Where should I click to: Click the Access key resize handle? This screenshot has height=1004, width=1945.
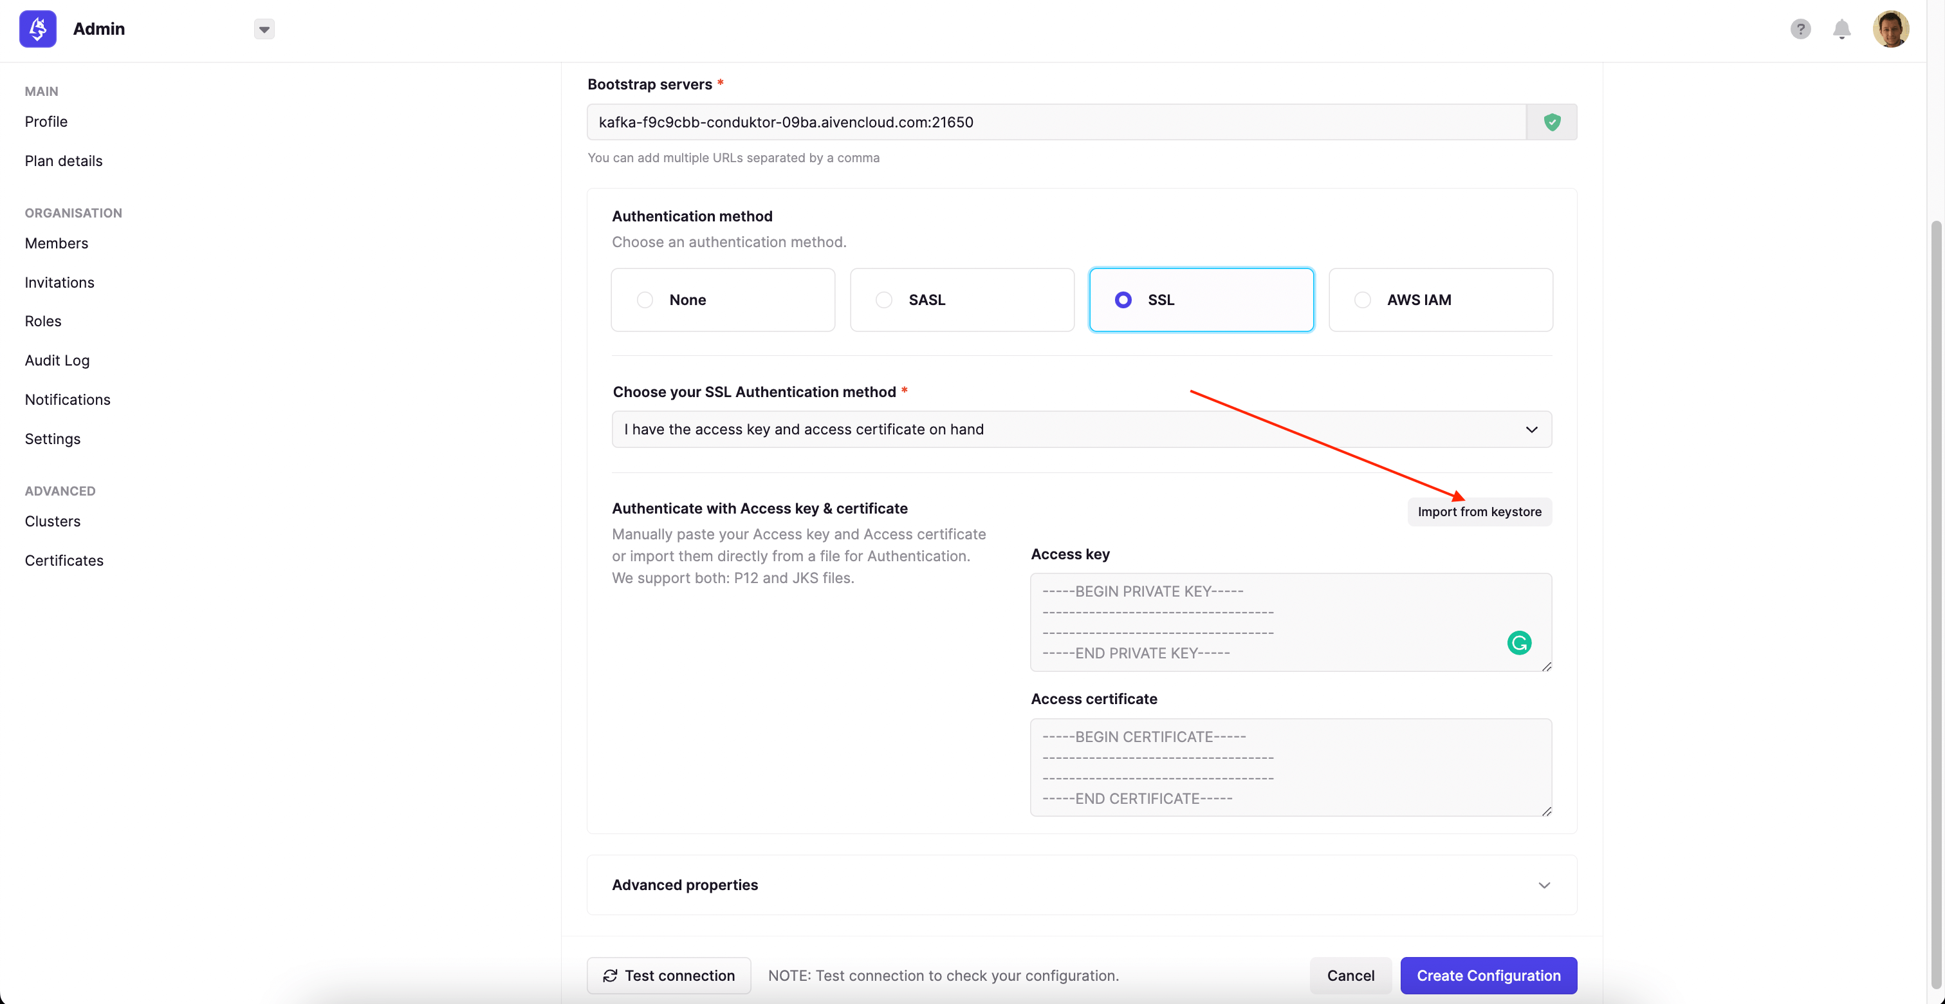(x=1546, y=666)
